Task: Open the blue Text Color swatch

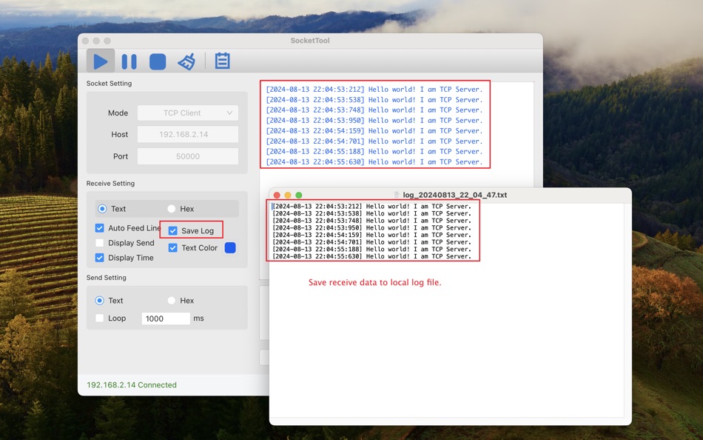Action: pos(229,247)
